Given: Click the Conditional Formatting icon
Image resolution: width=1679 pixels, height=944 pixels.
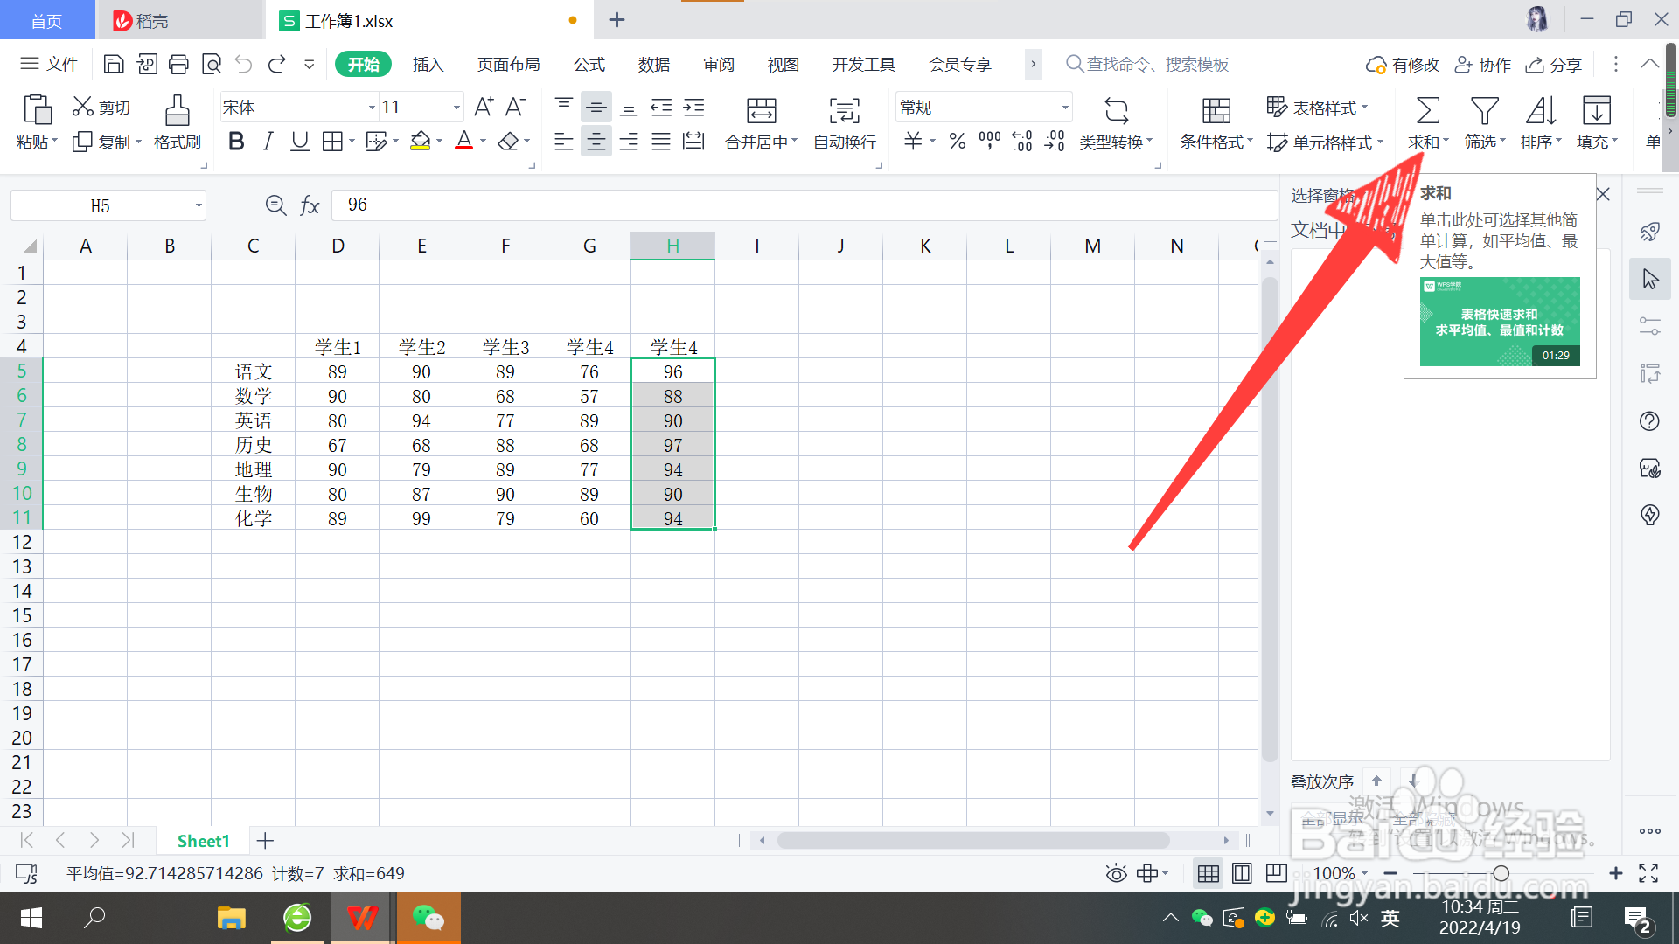Looking at the screenshot, I should 1216,111.
